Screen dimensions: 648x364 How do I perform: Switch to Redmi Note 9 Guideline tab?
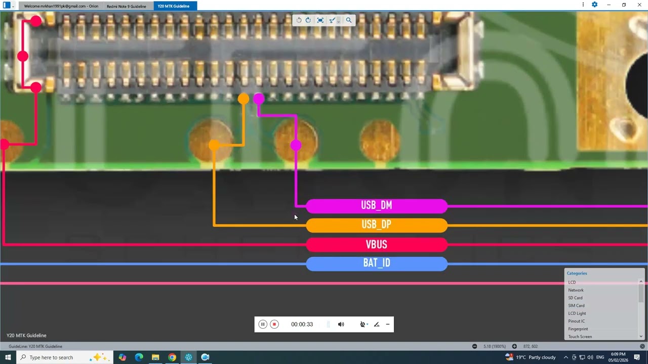[x=126, y=6]
